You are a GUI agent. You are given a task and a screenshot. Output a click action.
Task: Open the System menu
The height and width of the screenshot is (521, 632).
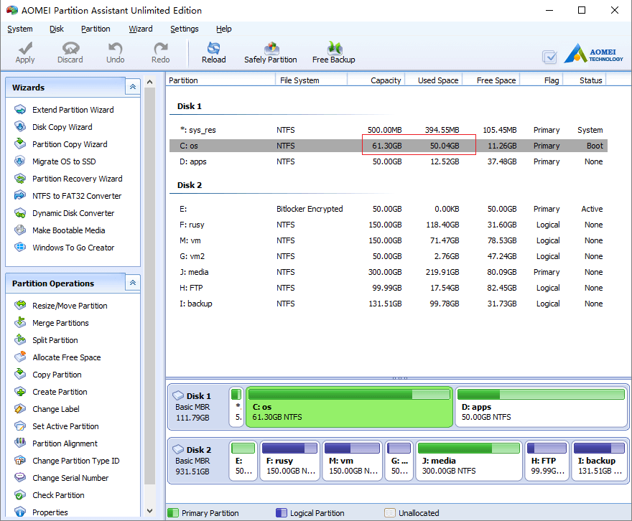pos(20,29)
